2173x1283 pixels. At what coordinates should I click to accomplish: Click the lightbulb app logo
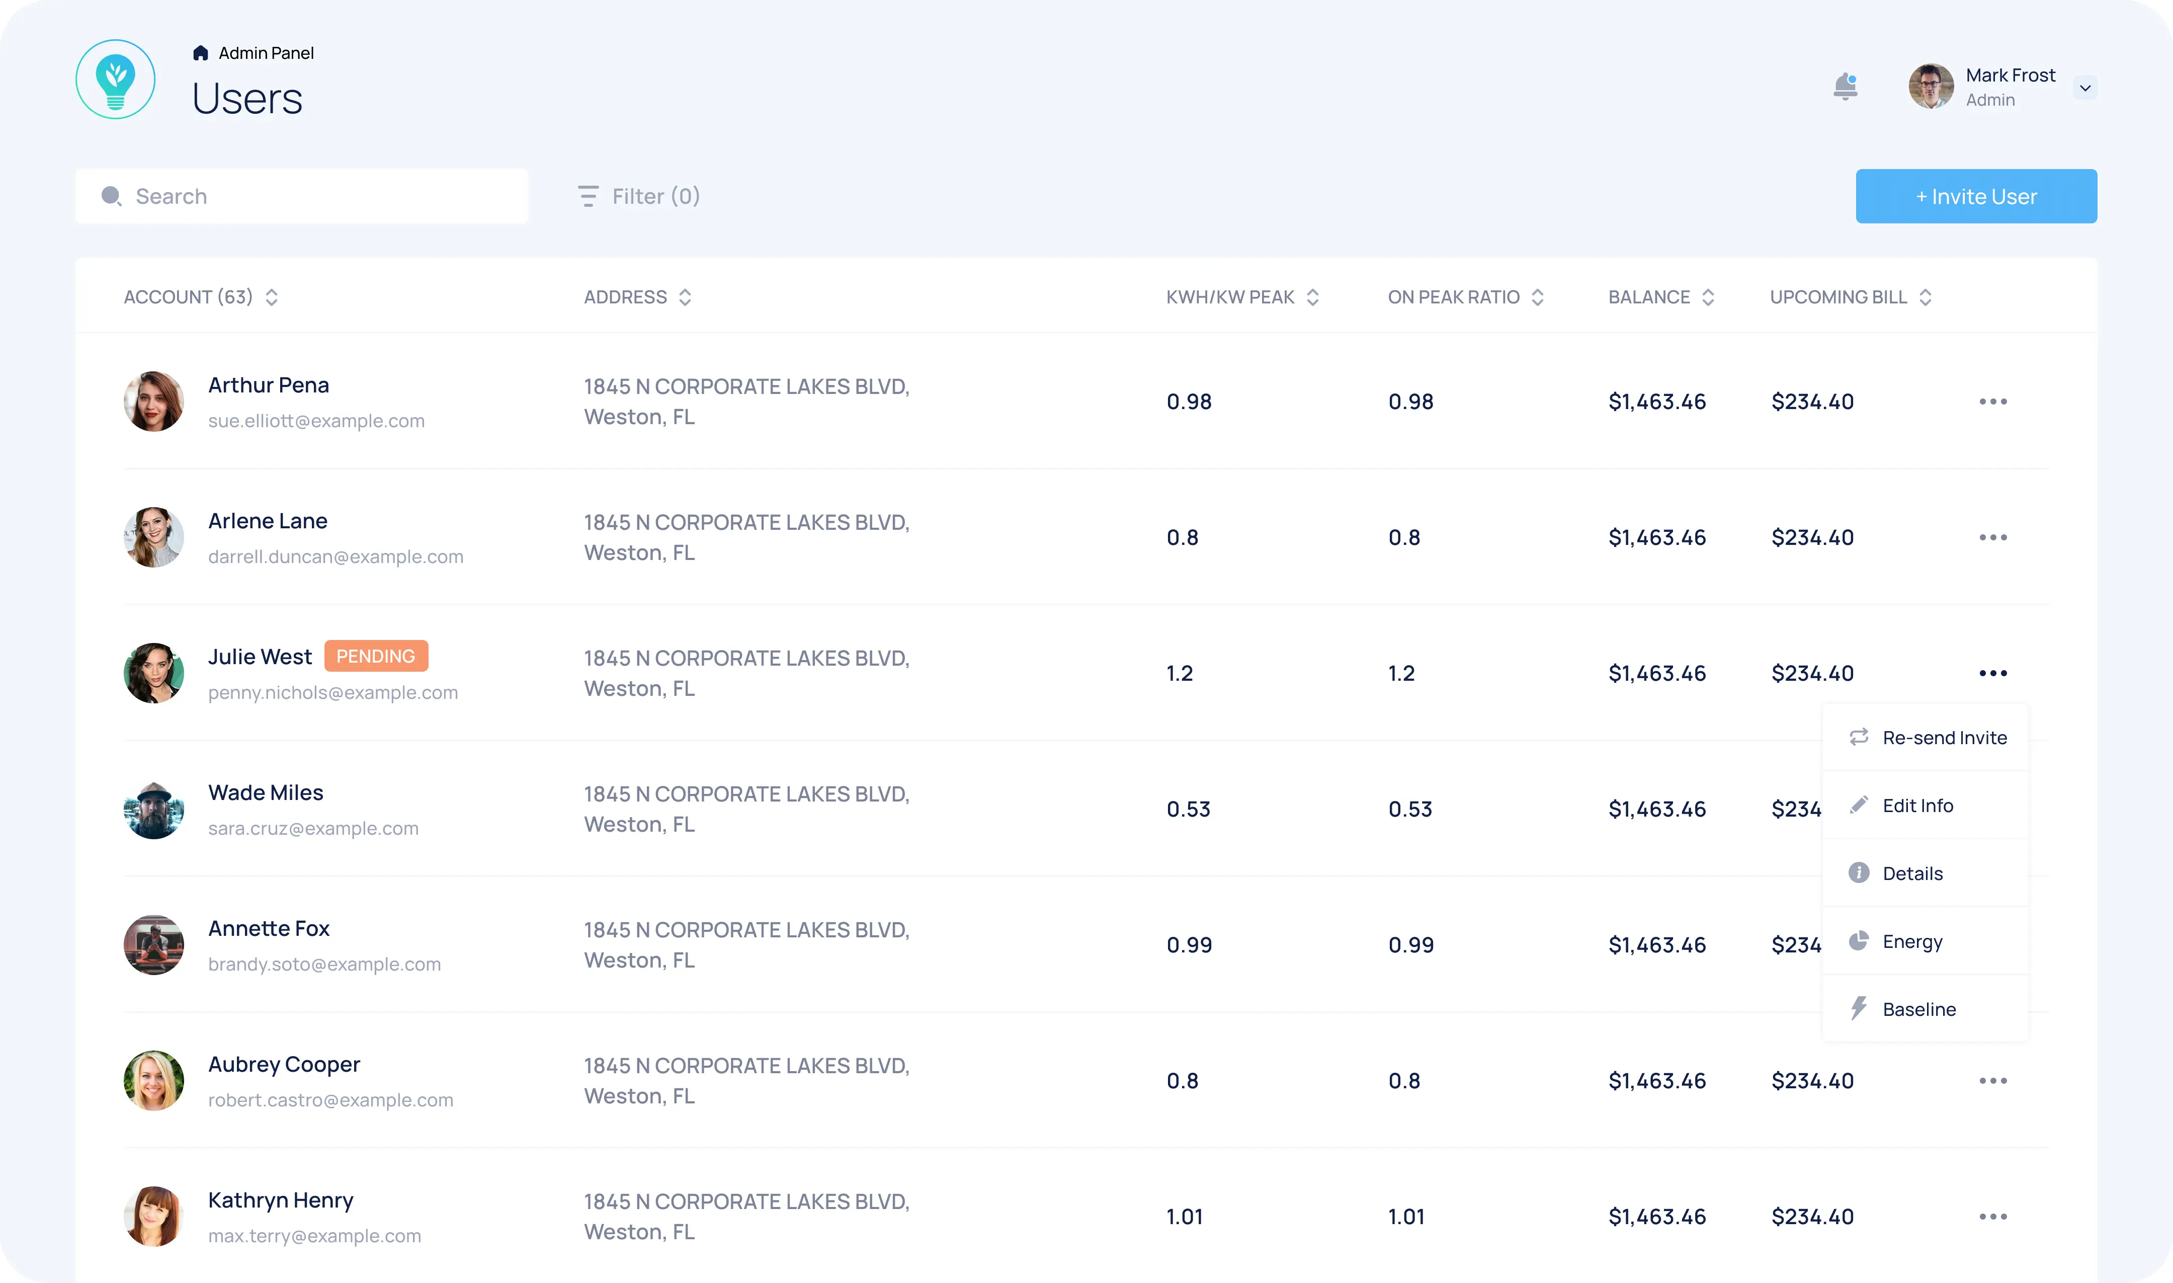[116, 79]
